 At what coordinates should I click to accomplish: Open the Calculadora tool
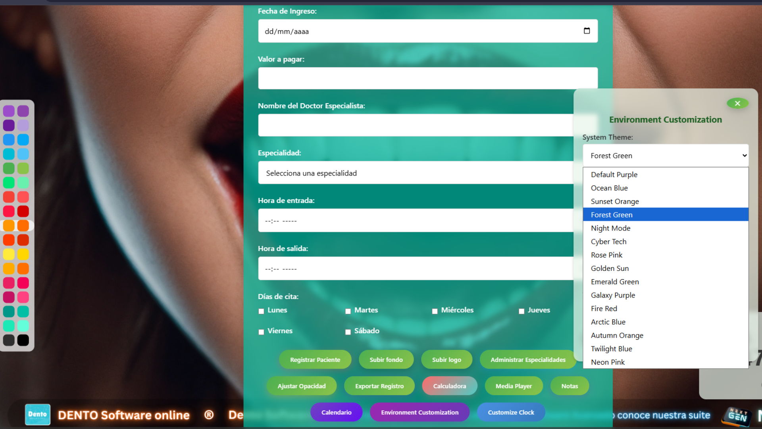449,386
